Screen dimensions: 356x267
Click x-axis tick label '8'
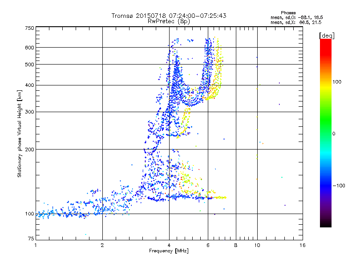pos(236,245)
